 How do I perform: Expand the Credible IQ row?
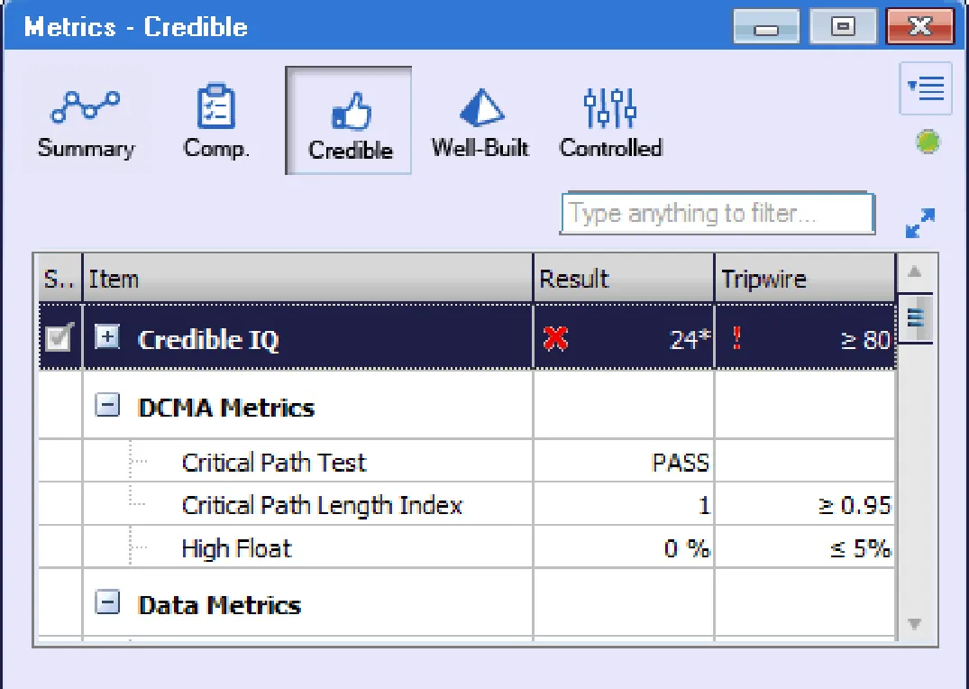tap(107, 337)
